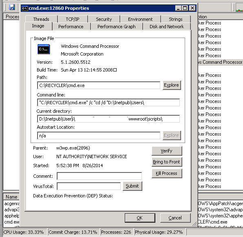Click the Current directory field
Viewport: 243px width, 237px height.
(108, 119)
